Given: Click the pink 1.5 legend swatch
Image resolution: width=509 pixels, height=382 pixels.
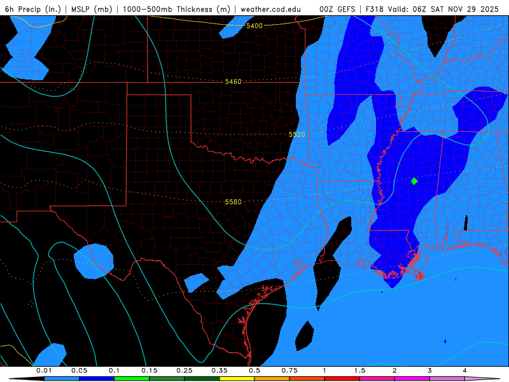Looking at the screenshot, I should pyautogui.click(x=377, y=379).
